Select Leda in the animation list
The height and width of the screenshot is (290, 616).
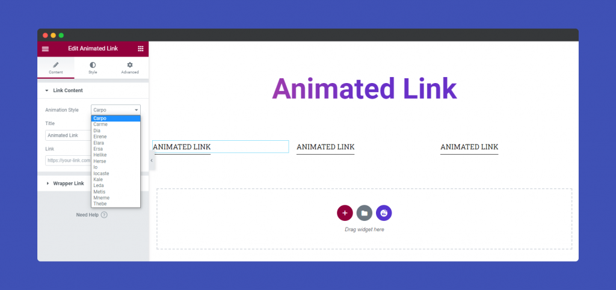point(115,185)
